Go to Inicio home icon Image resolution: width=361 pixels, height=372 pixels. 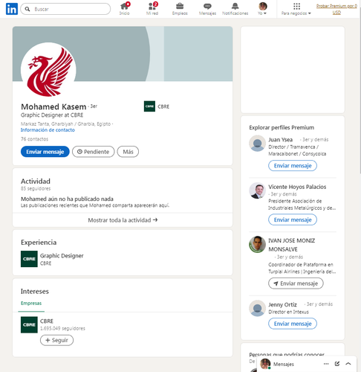124,9
